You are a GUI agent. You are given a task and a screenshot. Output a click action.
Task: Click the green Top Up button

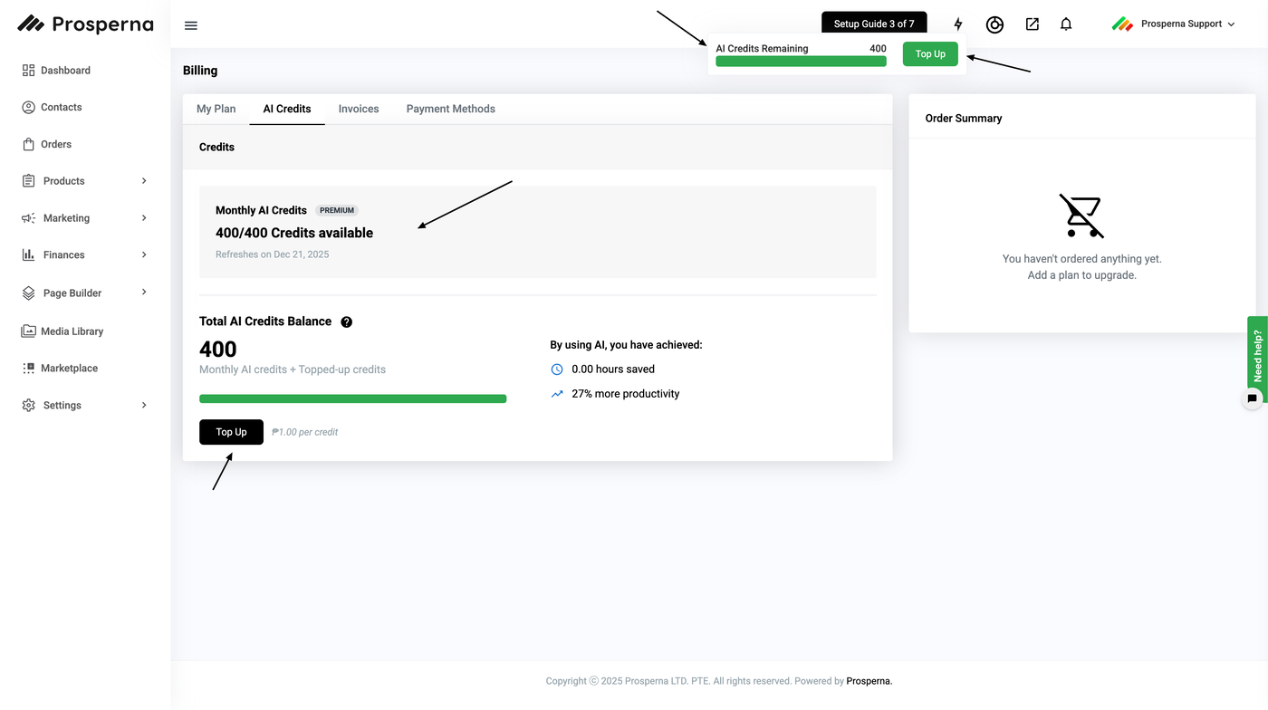tap(930, 54)
